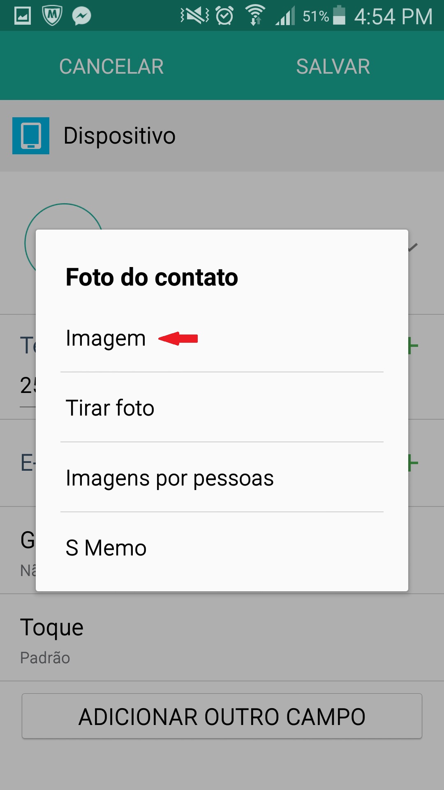The image size is (444, 790).
Task: Save the contact with SALVAR
Action: [x=333, y=67]
